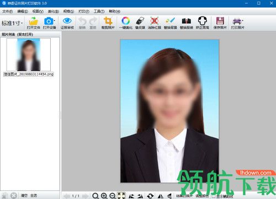276x199 pixels.
Task: Rotate the photo right
Action: [140, 196]
